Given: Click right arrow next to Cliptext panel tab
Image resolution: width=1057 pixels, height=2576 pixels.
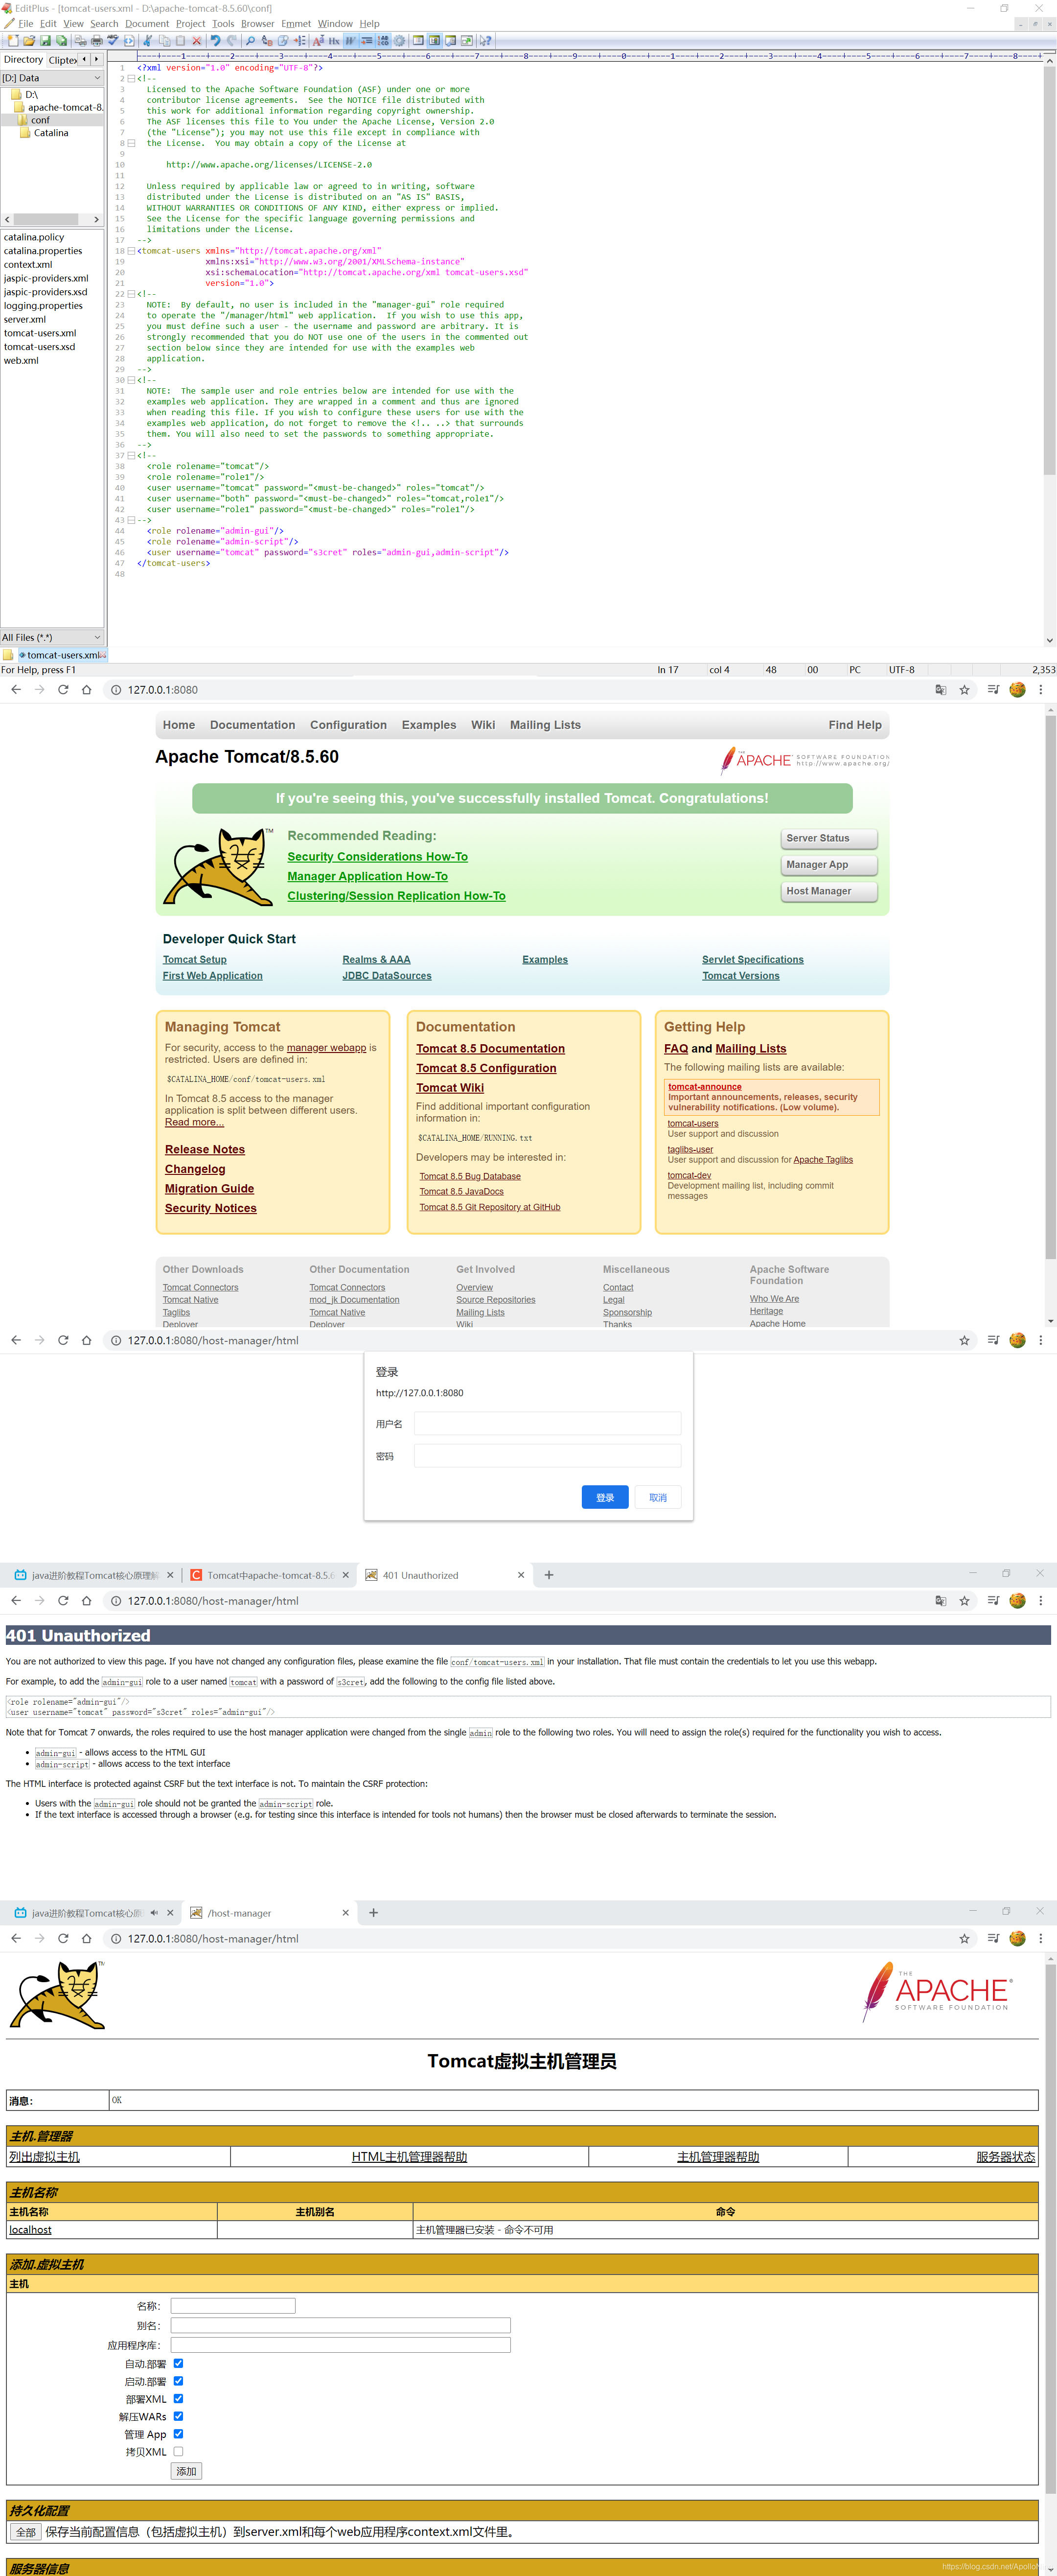Looking at the screenshot, I should coord(96,59).
